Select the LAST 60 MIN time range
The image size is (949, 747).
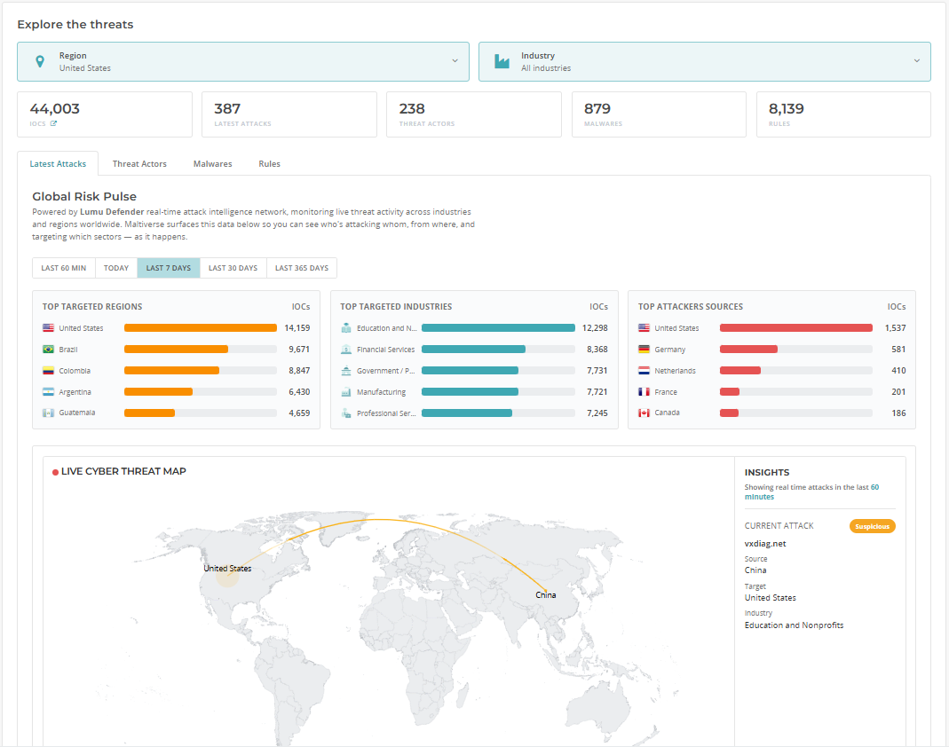[64, 268]
